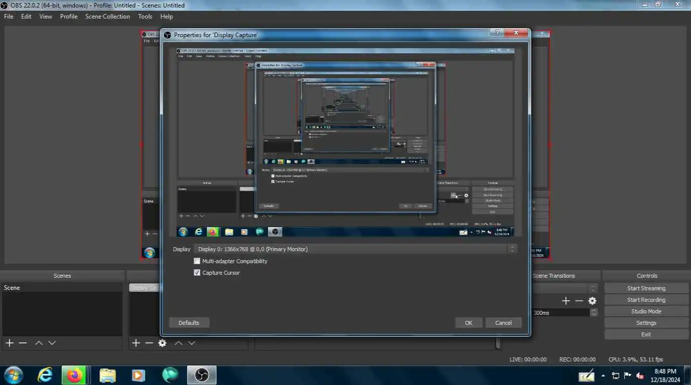Click the REC: 00:00:00 status text
This screenshot has height=385, width=691.
pos(578,359)
